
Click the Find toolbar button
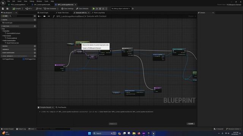click(x=39, y=9)
